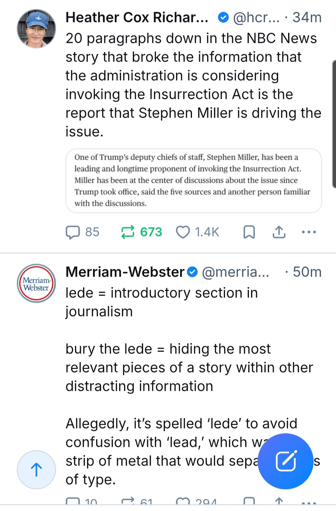Like the Merriam-Webster lede post

(183, 502)
